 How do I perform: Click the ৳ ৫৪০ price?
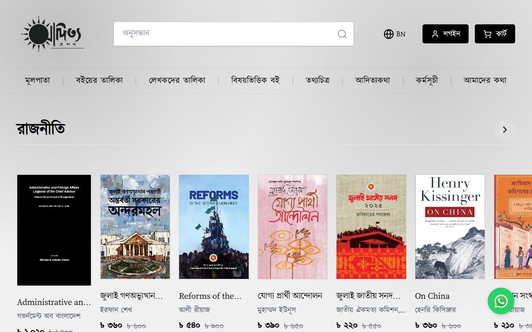point(190,326)
